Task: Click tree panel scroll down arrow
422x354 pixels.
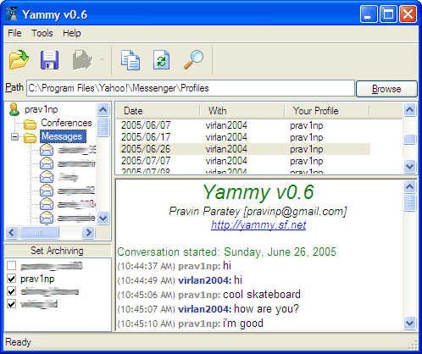Action: pos(103,218)
